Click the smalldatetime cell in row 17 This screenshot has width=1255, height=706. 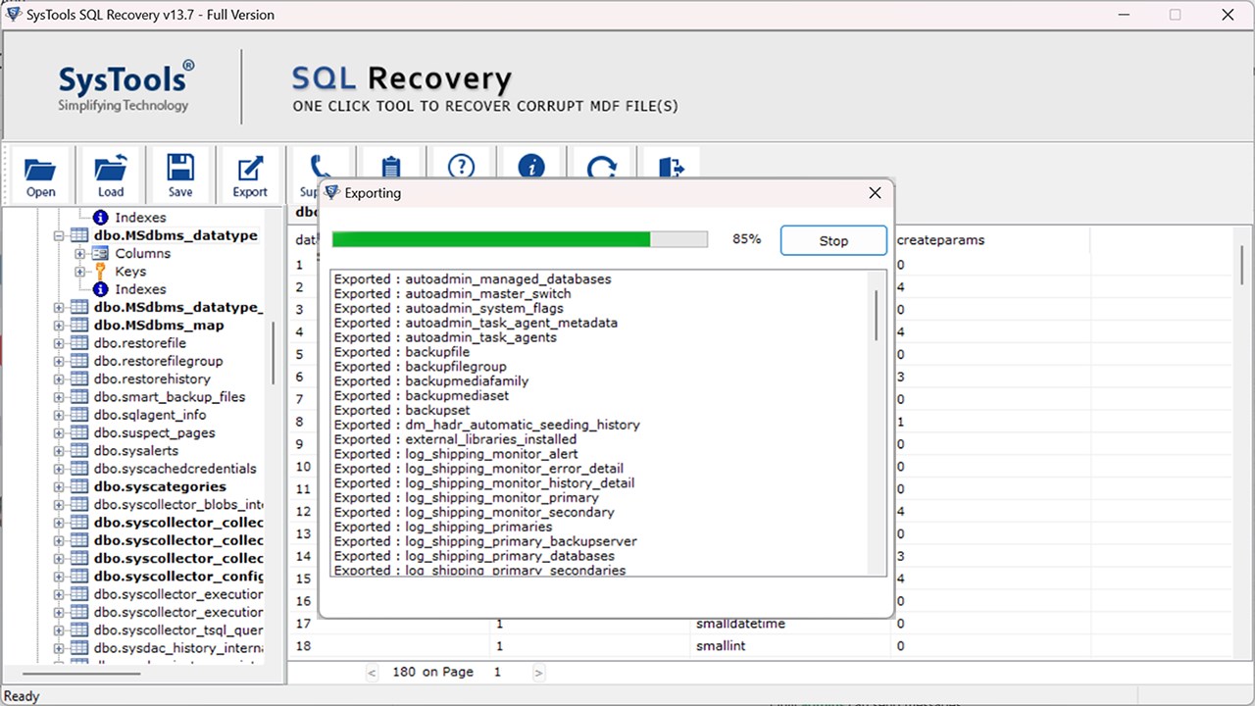point(740,624)
